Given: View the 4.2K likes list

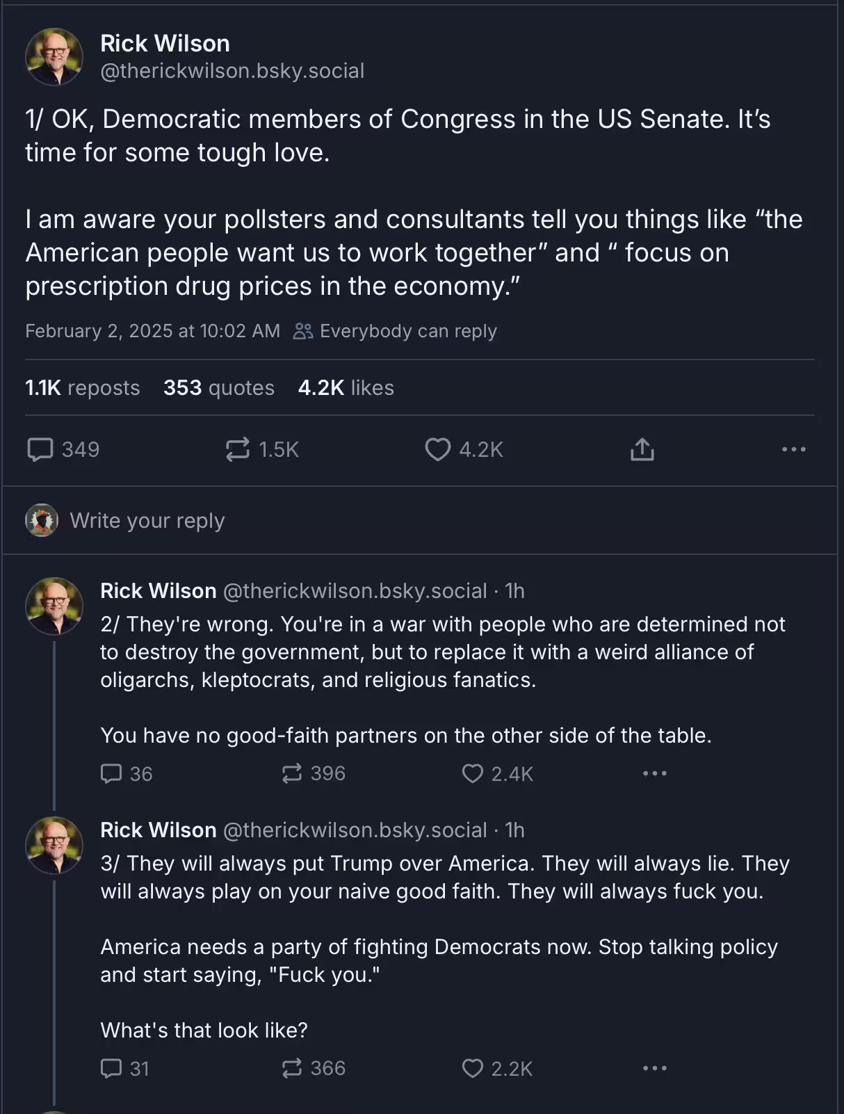Looking at the screenshot, I should tap(346, 388).
